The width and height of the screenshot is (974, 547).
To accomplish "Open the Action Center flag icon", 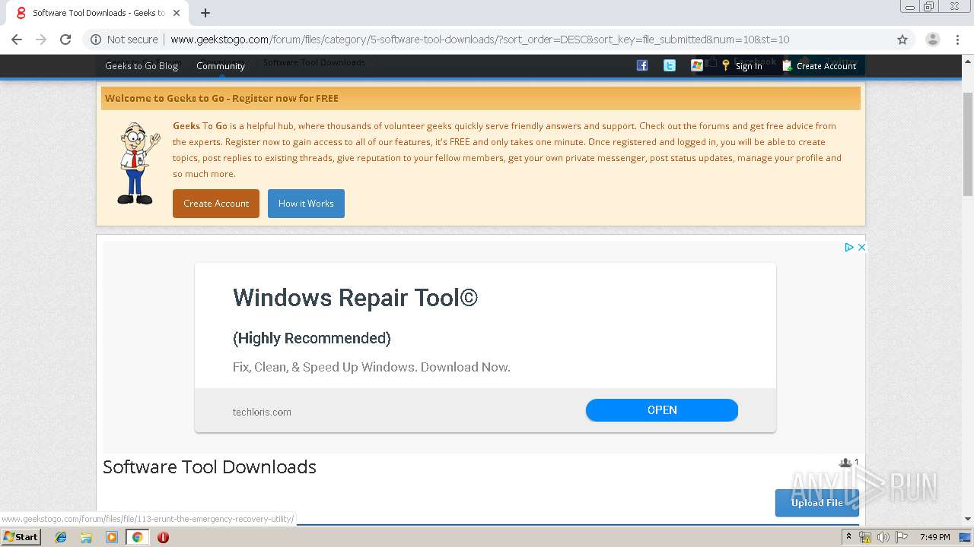I will [x=901, y=537].
